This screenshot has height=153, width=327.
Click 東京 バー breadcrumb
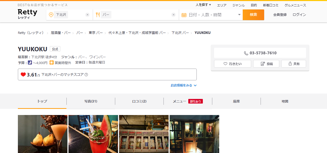point(96,33)
